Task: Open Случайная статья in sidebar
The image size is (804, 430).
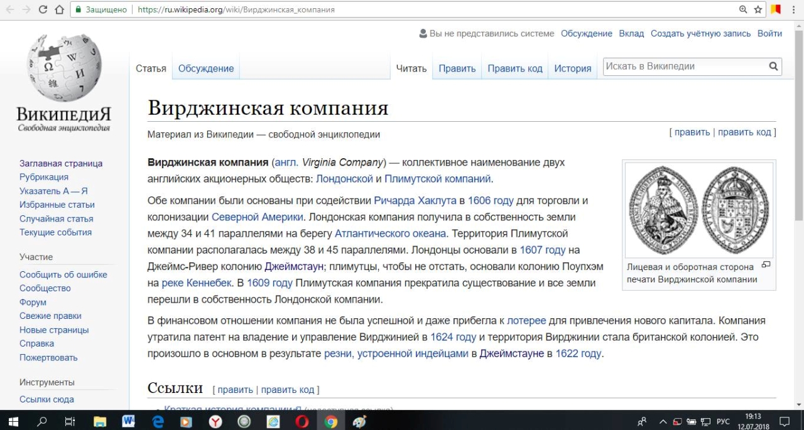Action: click(57, 218)
